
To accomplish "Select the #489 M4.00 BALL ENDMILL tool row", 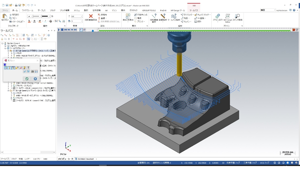I will [34, 95].
